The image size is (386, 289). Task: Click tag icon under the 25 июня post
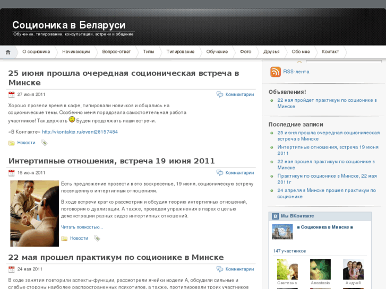click(44, 143)
